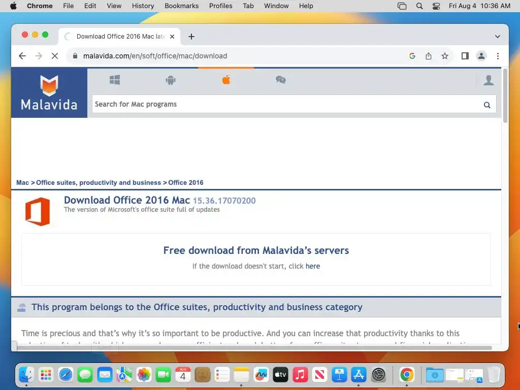Open the Android apps section icon

[171, 80]
